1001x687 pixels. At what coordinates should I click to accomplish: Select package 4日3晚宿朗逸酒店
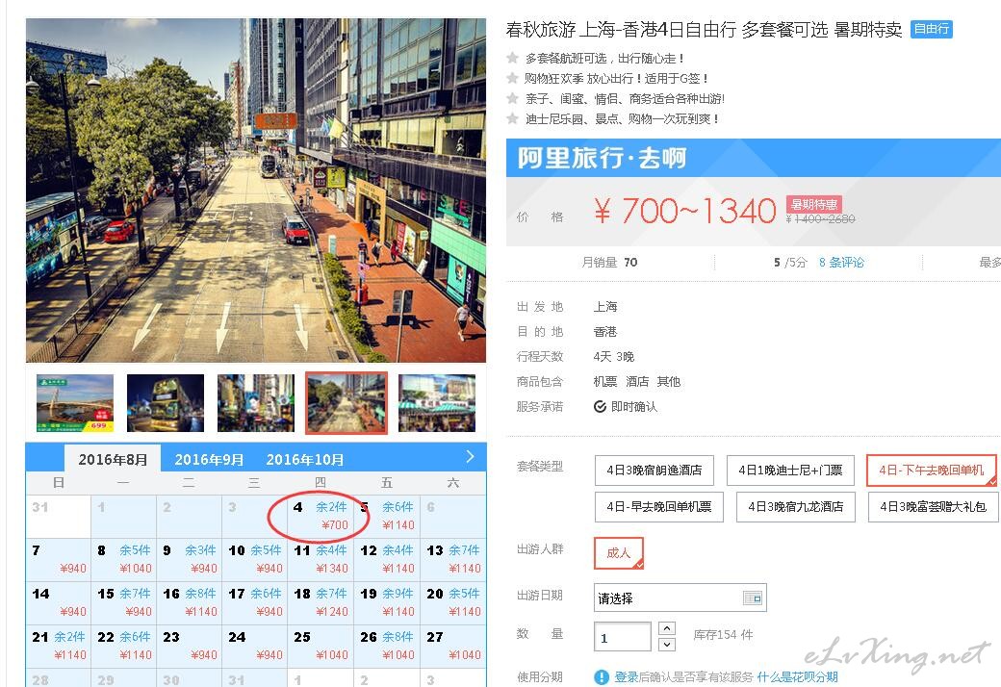click(x=654, y=471)
